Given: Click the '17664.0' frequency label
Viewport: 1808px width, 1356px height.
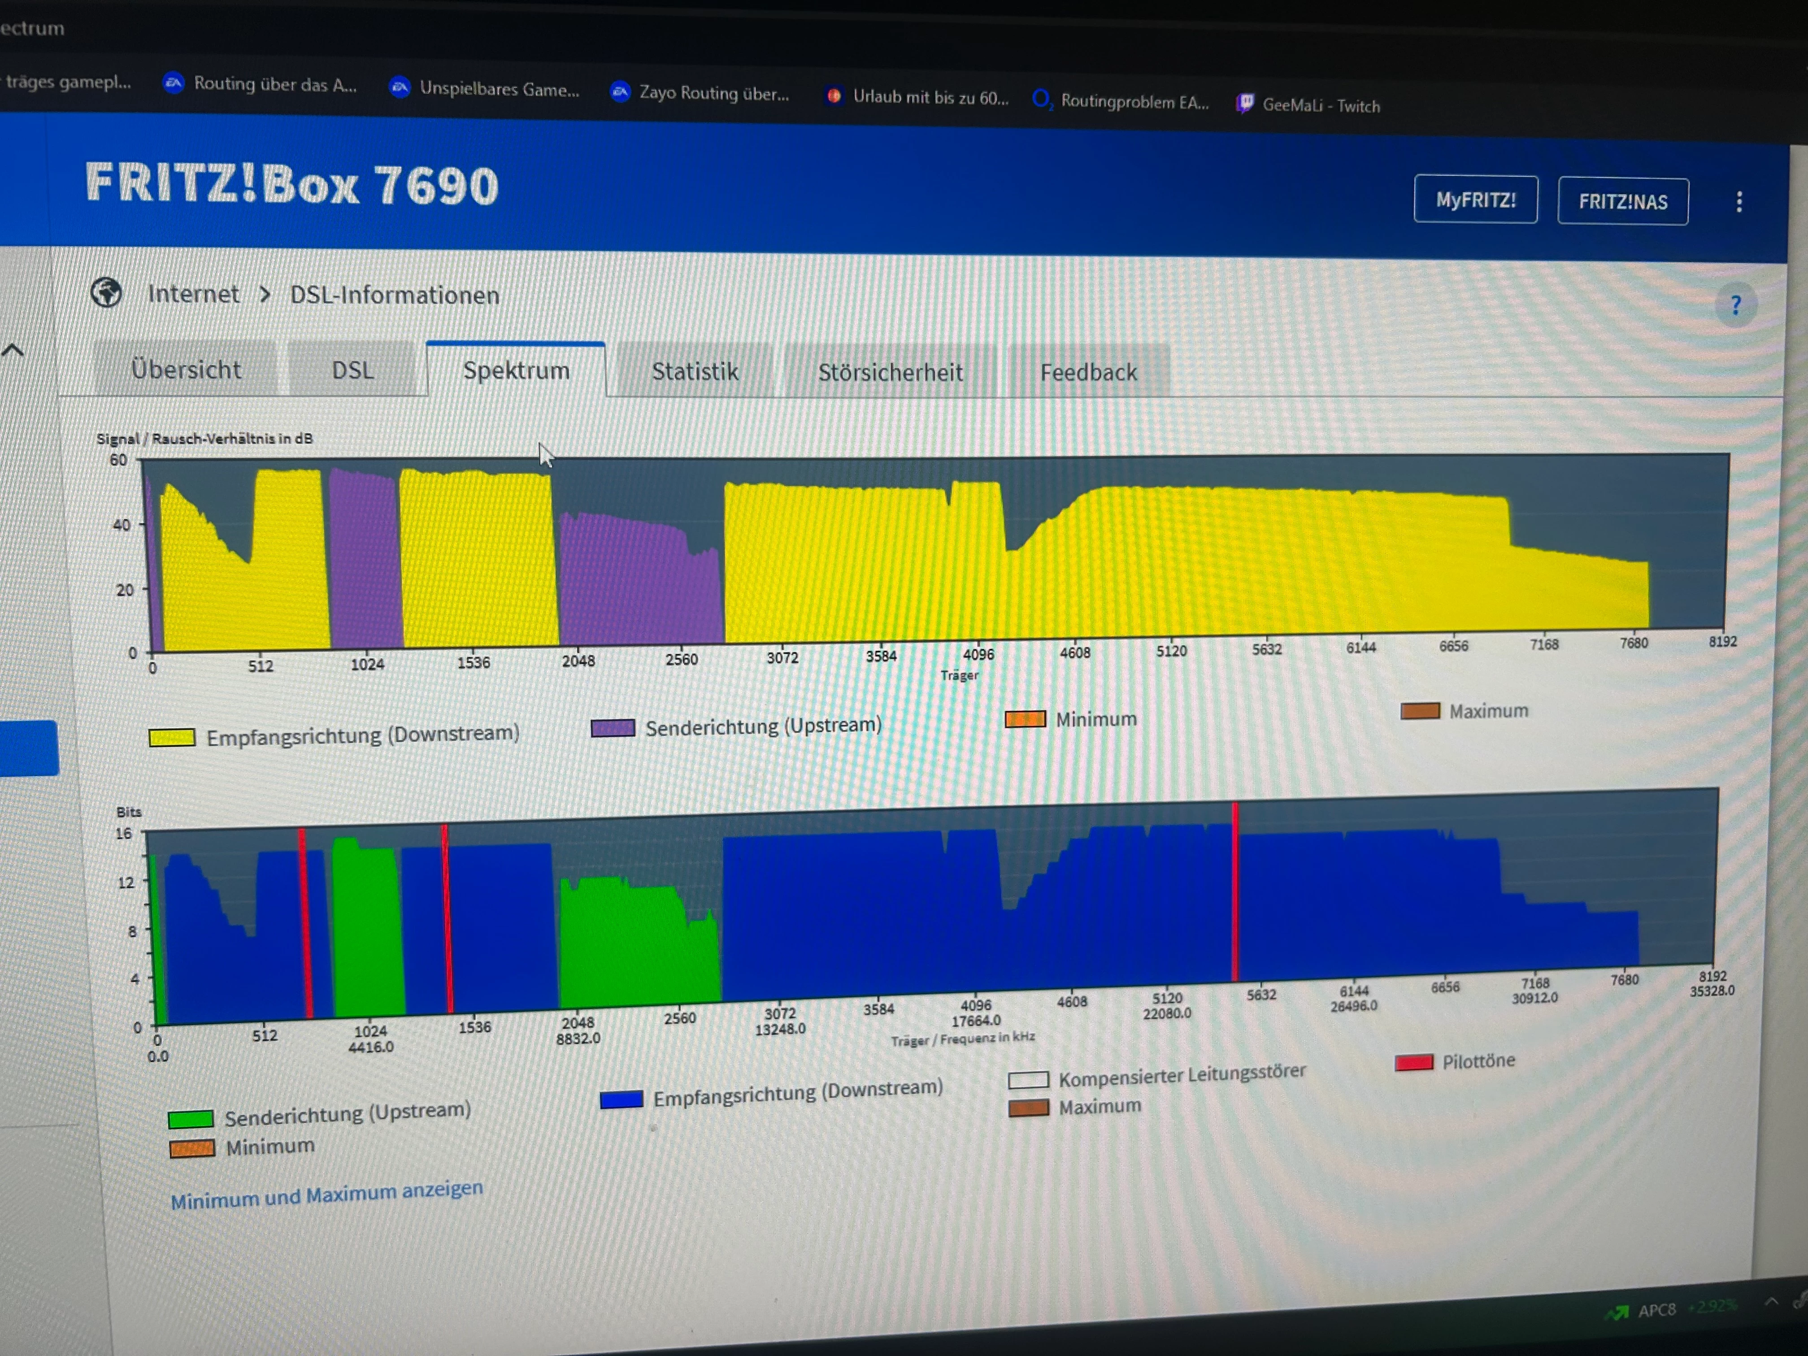Looking at the screenshot, I should (976, 1021).
